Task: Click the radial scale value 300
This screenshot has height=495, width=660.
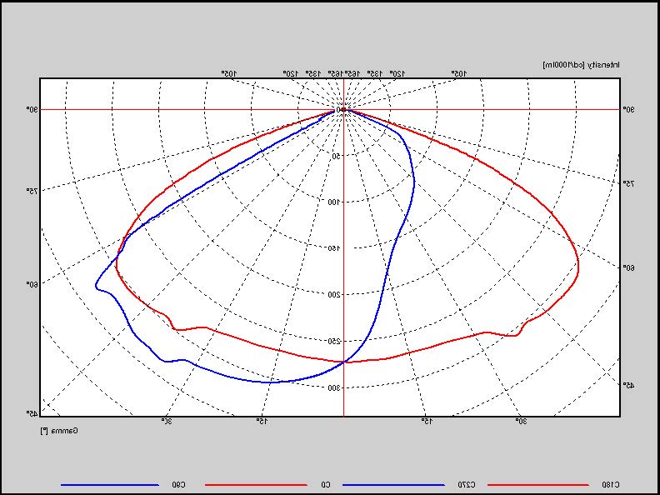Action: (x=334, y=387)
